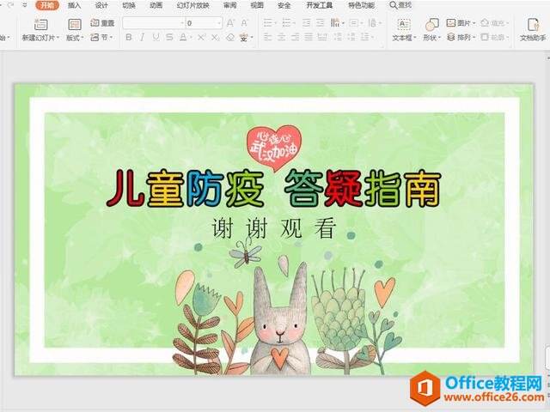This screenshot has width=550, height=412.
Task: Click the 图片 picture button
Action: point(461,23)
